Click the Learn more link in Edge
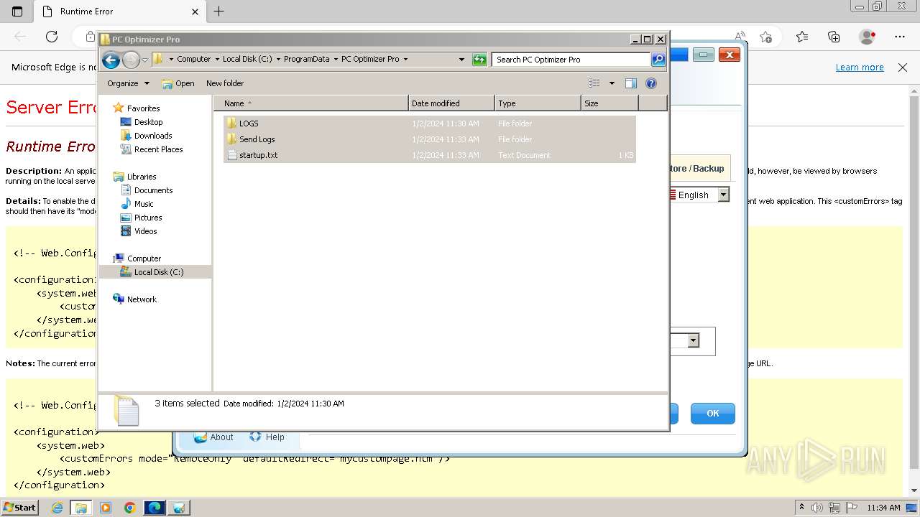The width and height of the screenshot is (920, 517). [x=860, y=67]
